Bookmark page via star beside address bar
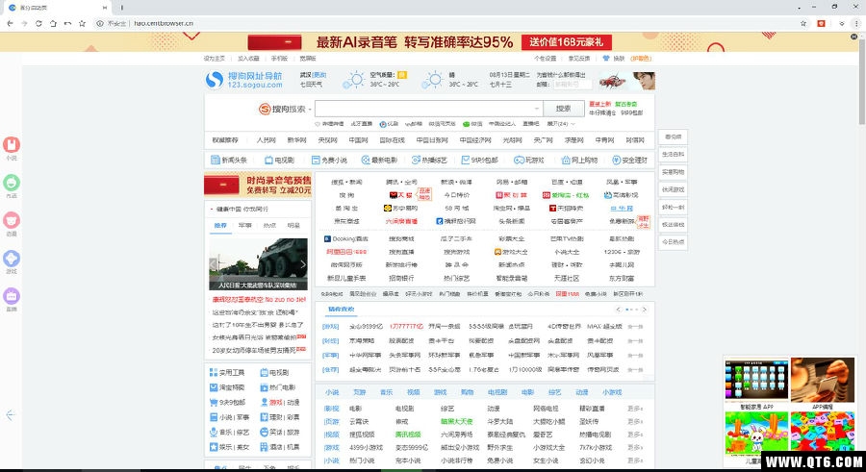 803,24
